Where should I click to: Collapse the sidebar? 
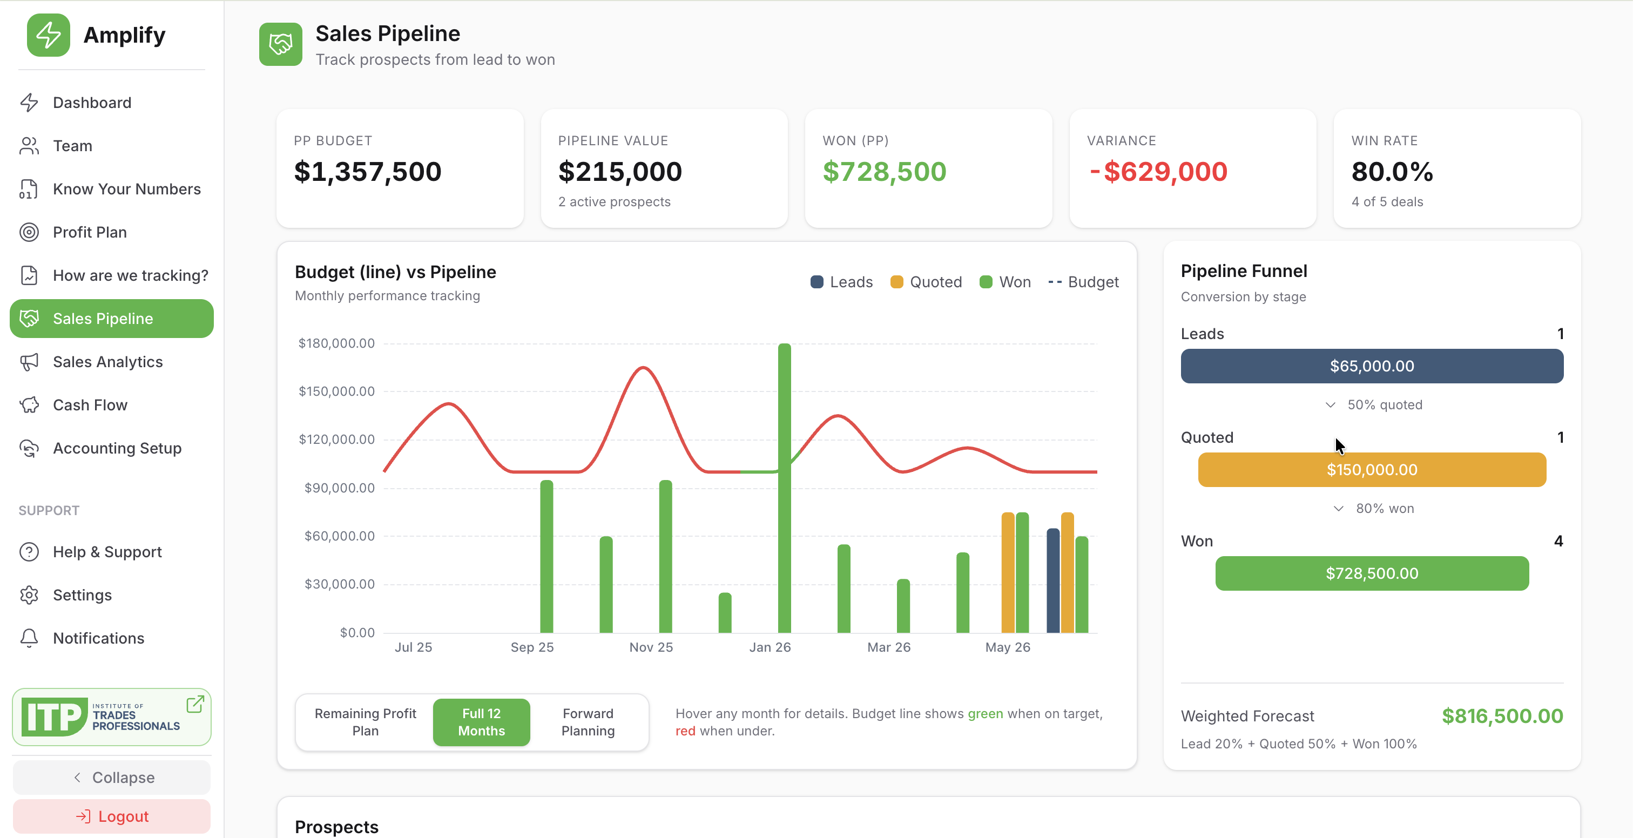[x=112, y=778]
